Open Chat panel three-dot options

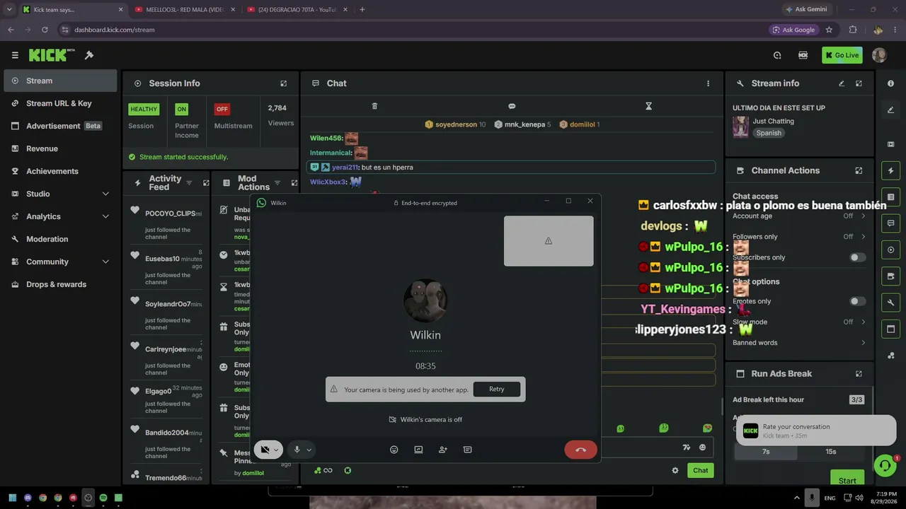(708, 83)
